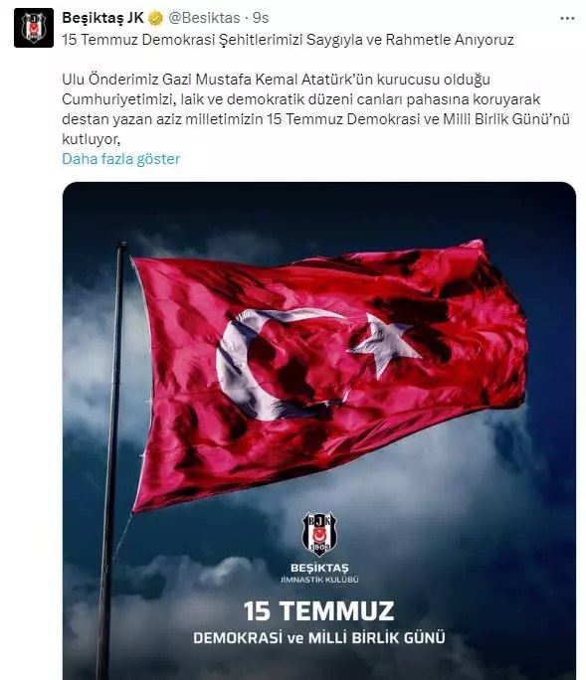Screen dimensions: 586x680
Task: Click the 9s tweet timestamp
Action: pos(261,18)
